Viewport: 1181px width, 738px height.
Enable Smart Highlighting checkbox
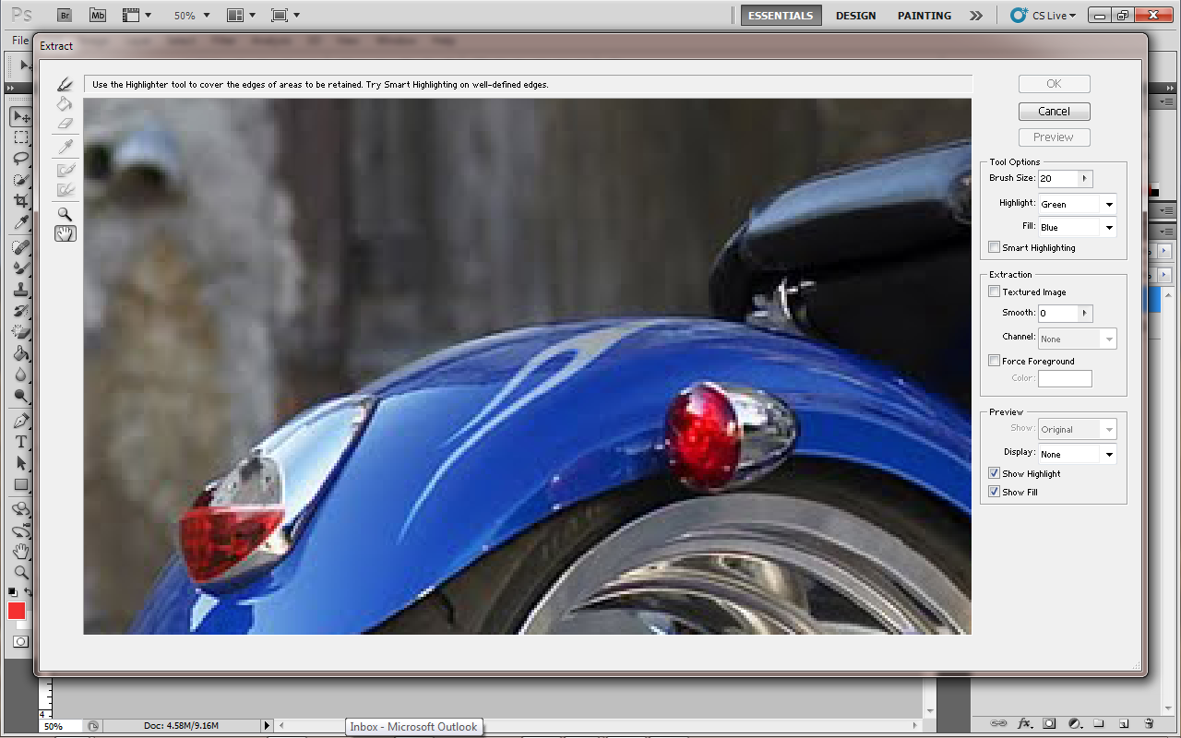[x=994, y=247]
